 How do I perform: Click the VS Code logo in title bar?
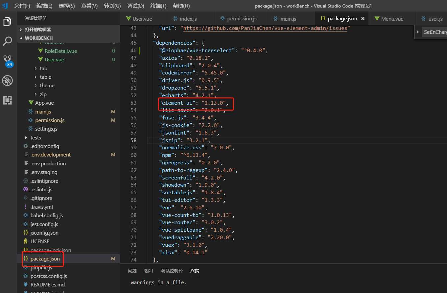click(x=5, y=6)
